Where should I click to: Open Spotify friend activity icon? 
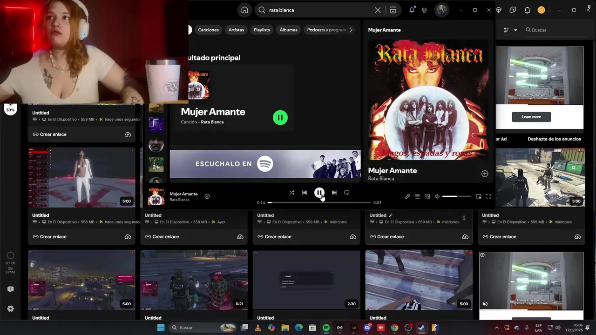(x=424, y=10)
